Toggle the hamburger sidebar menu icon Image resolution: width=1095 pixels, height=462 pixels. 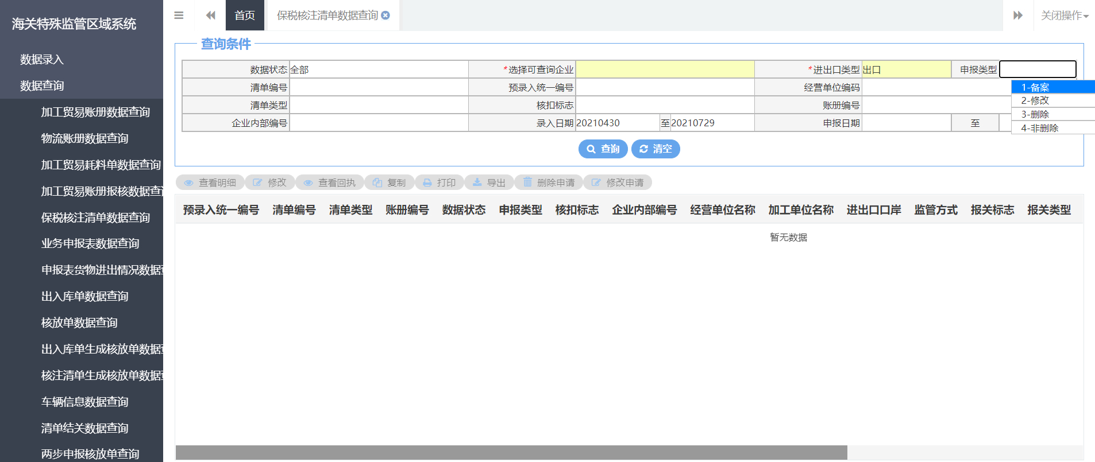point(179,15)
